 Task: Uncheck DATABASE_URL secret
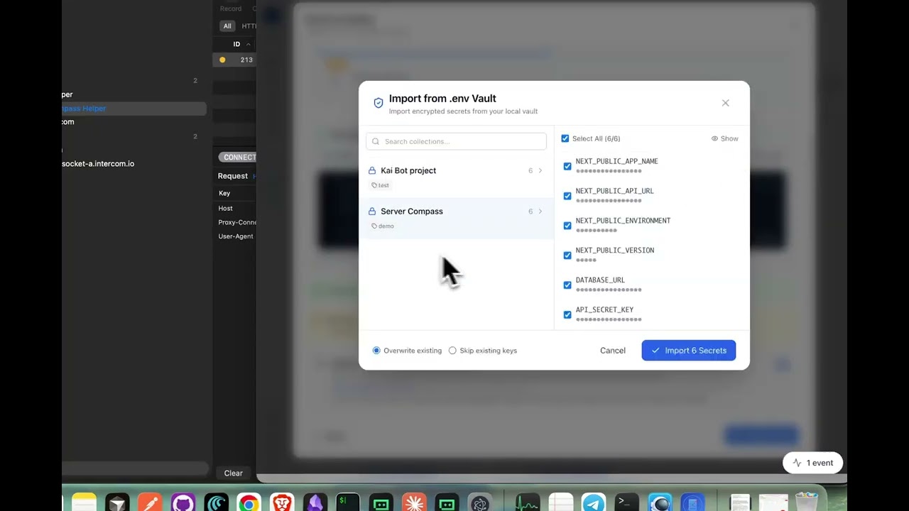coord(567,285)
